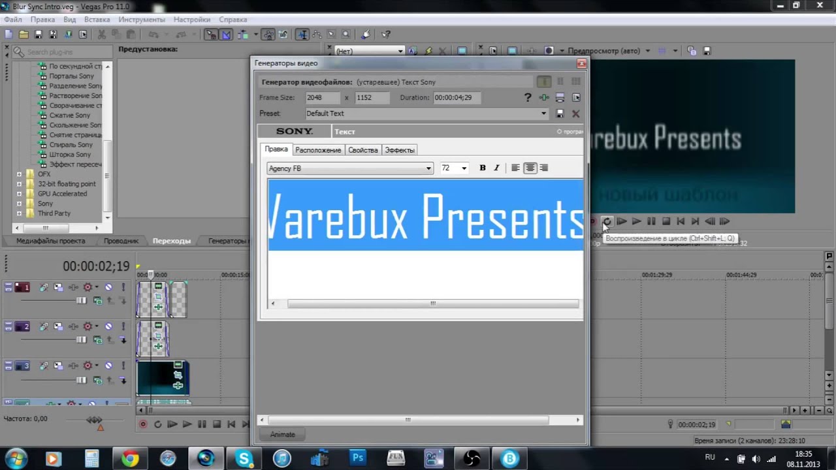
Task: Select the Envelope edit tool
Action: [317, 35]
